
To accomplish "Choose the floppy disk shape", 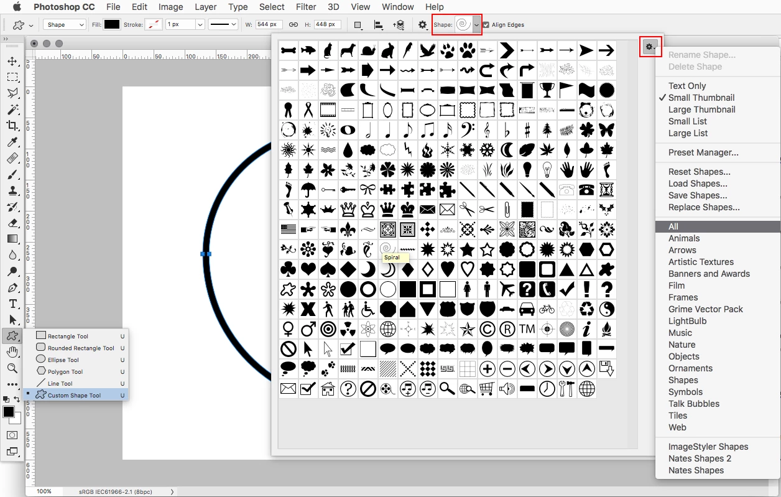I will (606, 369).
